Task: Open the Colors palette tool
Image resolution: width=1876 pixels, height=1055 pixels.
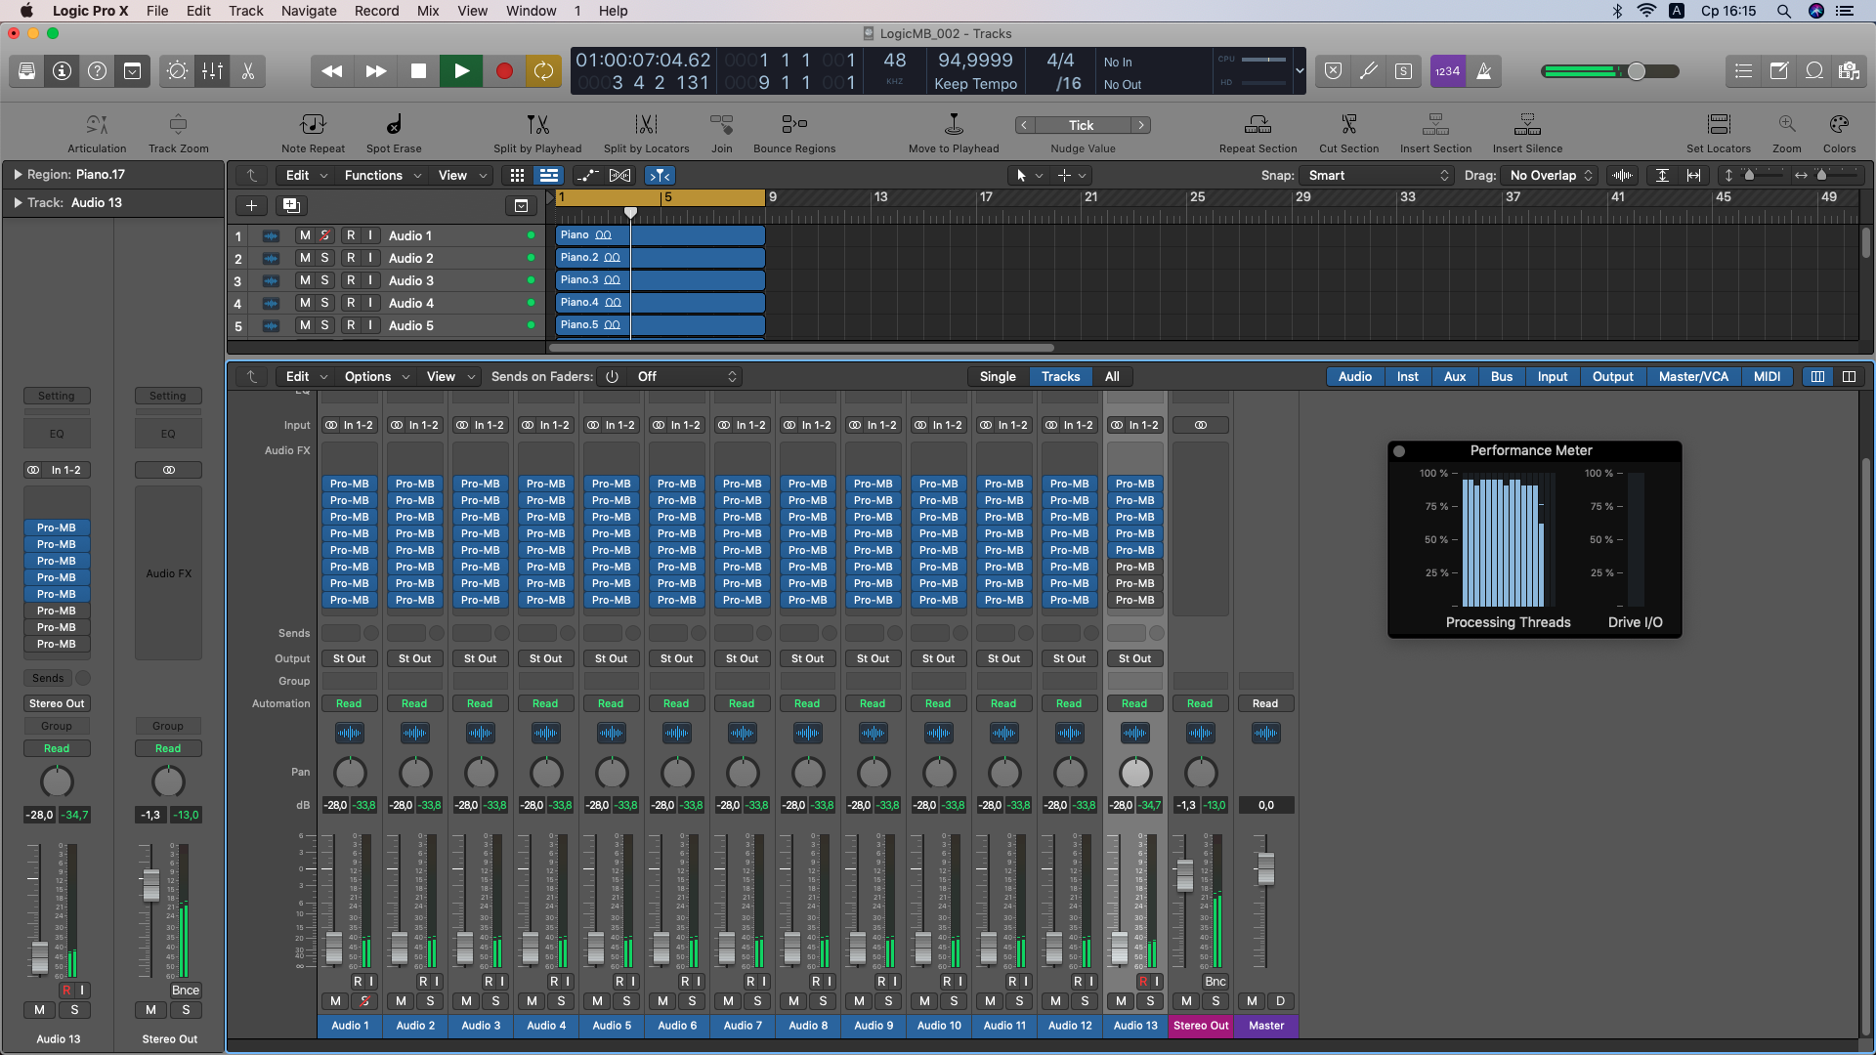Action: pos(1839,133)
